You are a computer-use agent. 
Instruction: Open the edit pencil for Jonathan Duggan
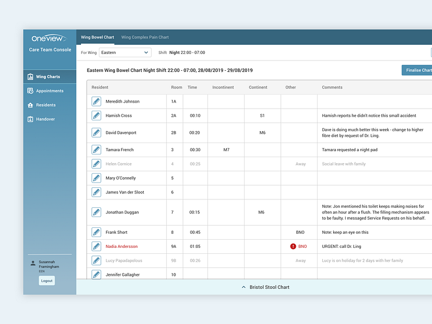pyautogui.click(x=96, y=212)
